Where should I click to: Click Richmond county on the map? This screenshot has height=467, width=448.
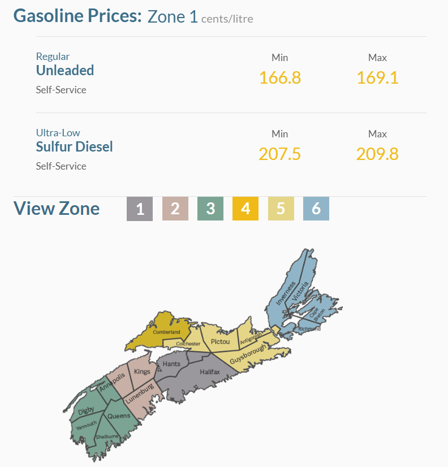(309, 329)
